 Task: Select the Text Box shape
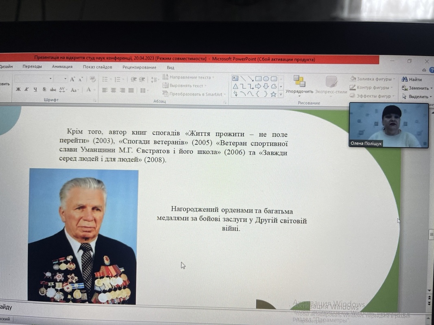(235, 79)
